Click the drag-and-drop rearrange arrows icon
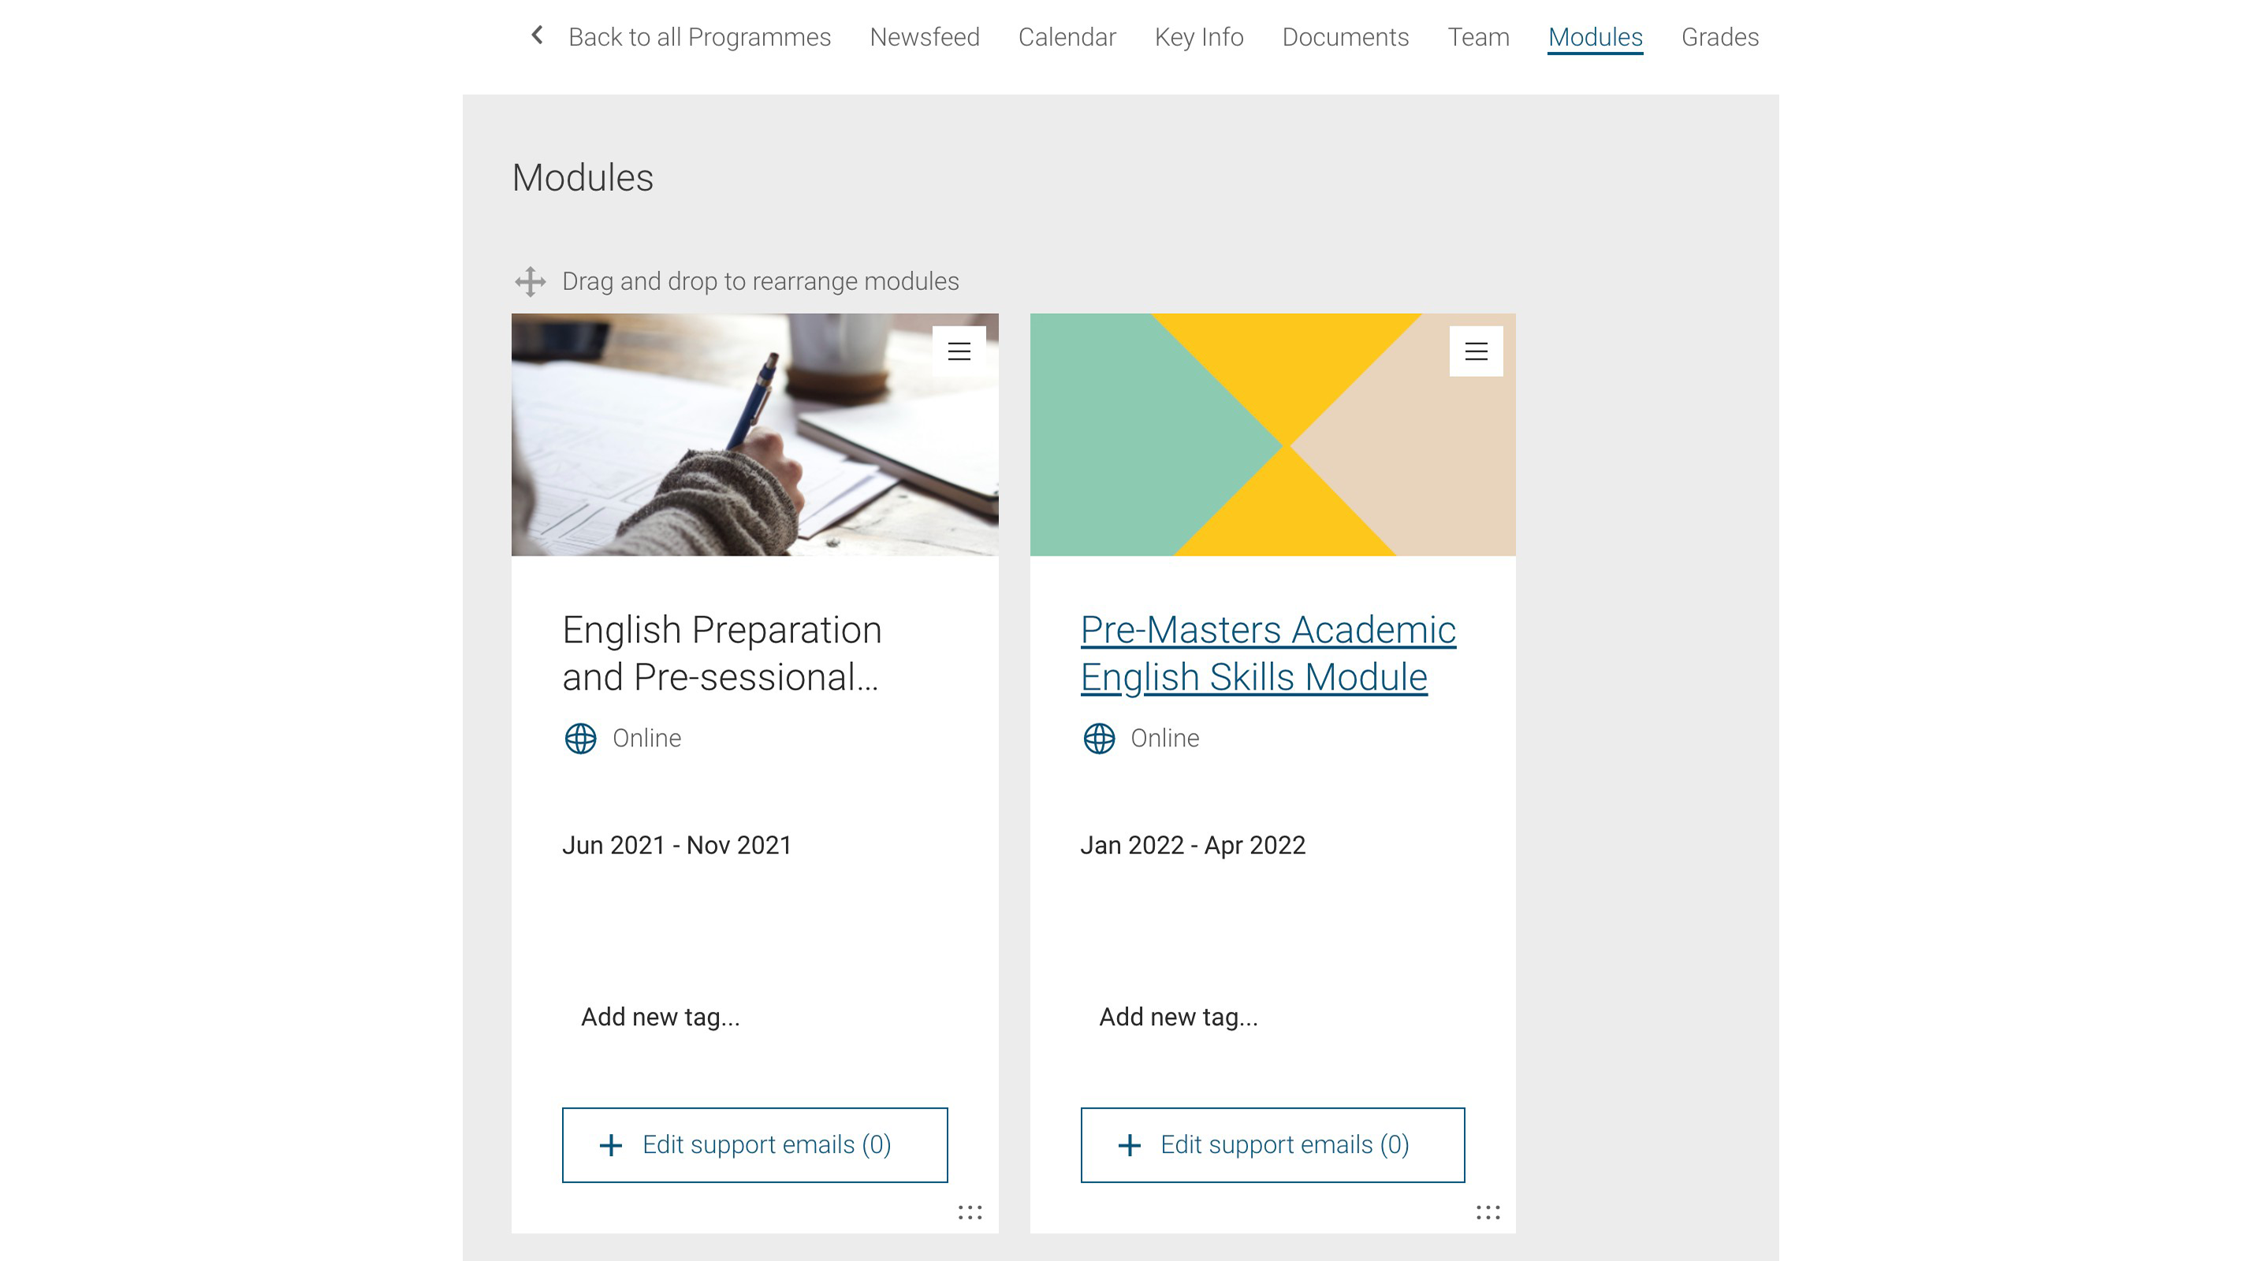 click(529, 281)
